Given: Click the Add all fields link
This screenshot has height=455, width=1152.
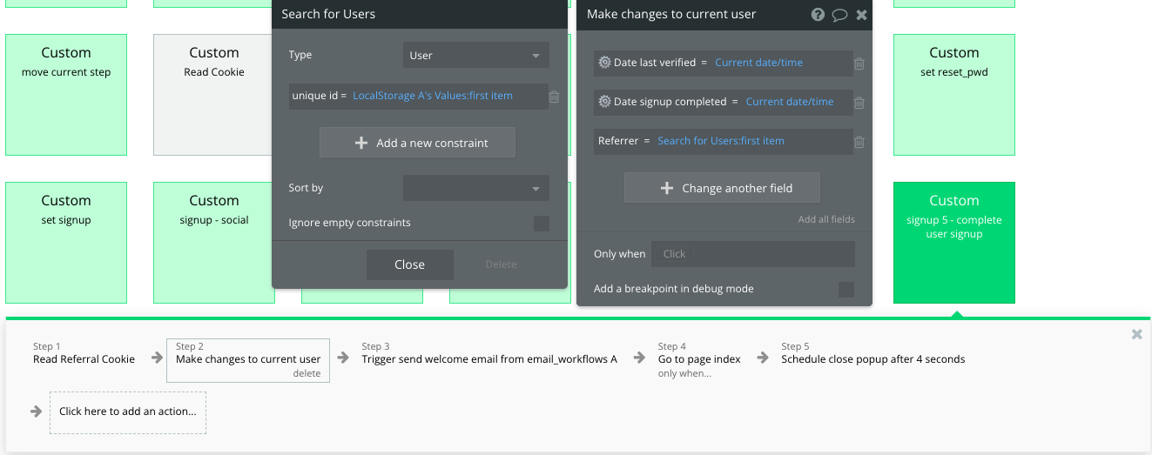Looking at the screenshot, I should pos(826,219).
